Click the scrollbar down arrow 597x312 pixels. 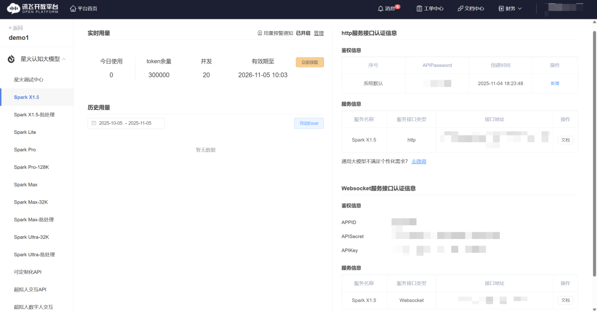point(594,309)
